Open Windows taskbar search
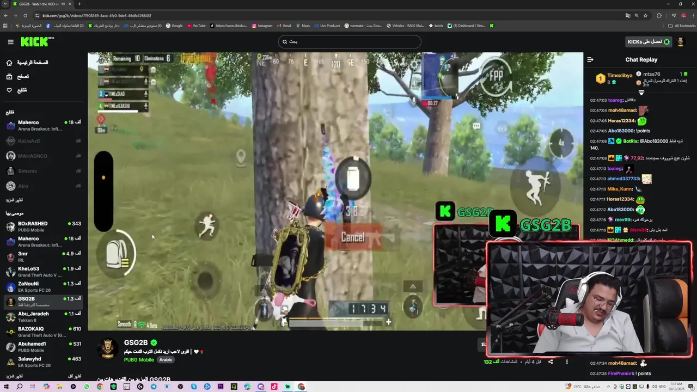 20,387
